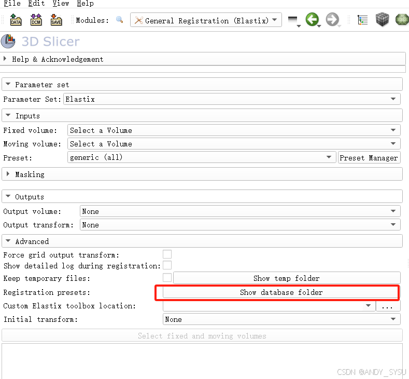This screenshot has height=379, width=409.
Task: Click the load DATA icon
Action: 16,20
